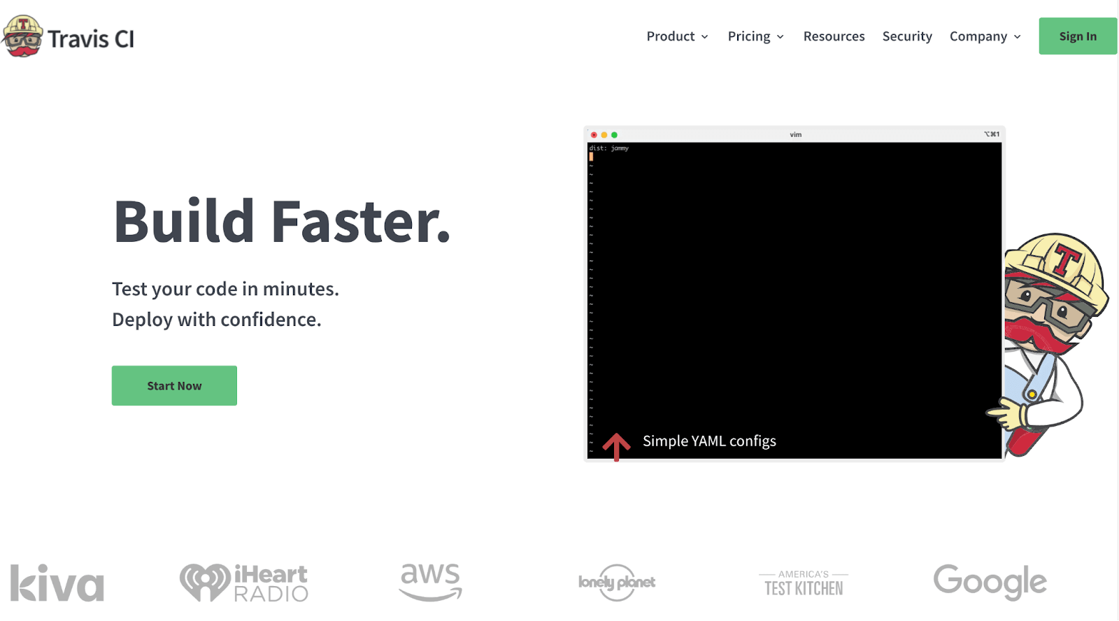This screenshot has width=1119, height=621.
Task: Open the Security page
Action: 907,36
